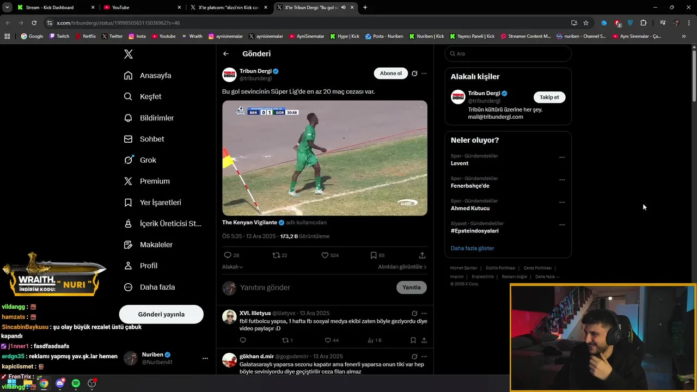Open Nuriben account menu dots
This screenshot has height=392, width=697.
pos(205,358)
